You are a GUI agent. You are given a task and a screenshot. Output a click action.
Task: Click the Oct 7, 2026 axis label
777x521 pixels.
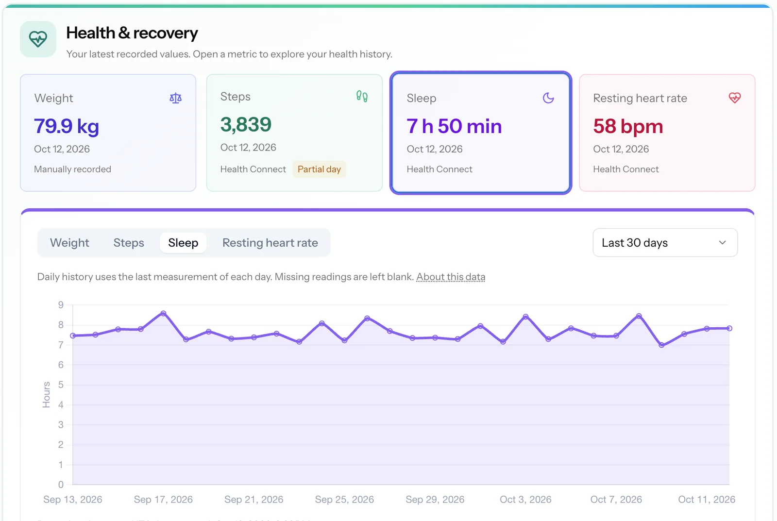(616, 500)
